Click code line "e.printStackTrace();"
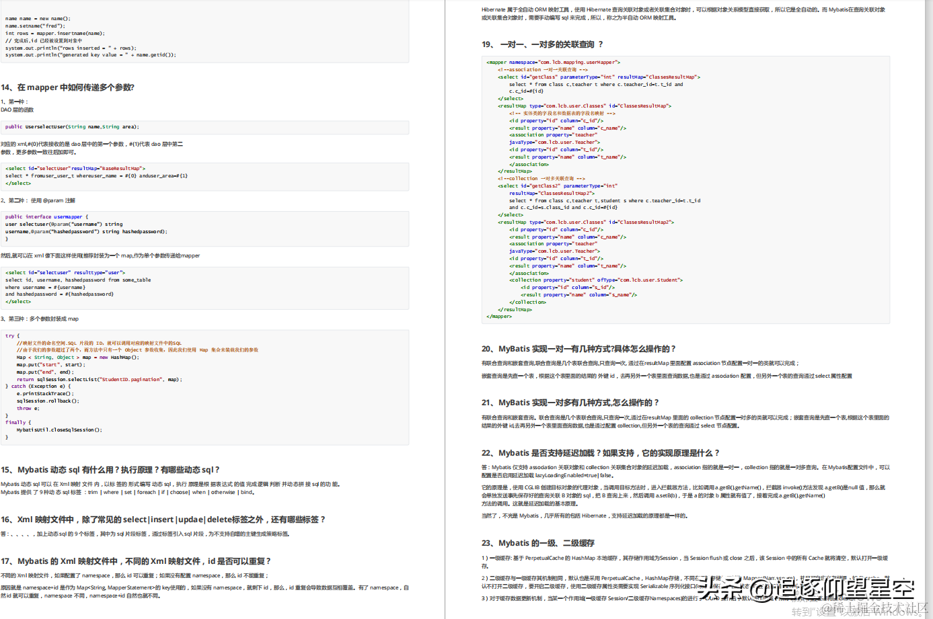The width and height of the screenshot is (933, 619). [x=45, y=393]
